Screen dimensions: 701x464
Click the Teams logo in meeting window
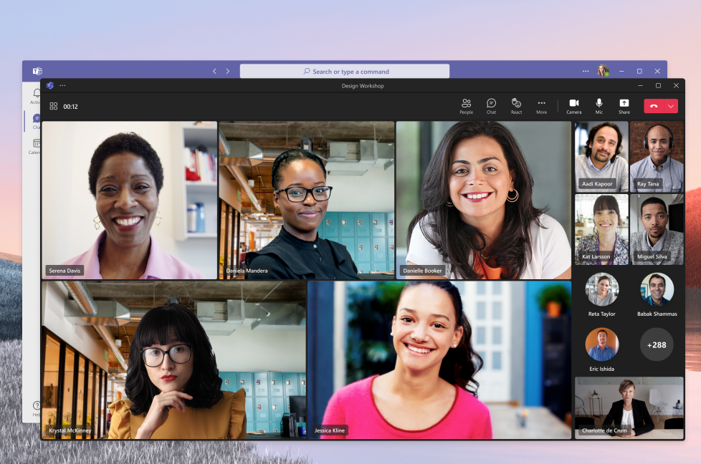50,85
